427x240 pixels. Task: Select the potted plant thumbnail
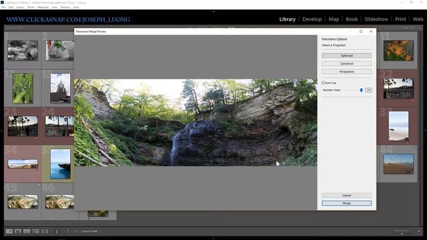point(59,51)
